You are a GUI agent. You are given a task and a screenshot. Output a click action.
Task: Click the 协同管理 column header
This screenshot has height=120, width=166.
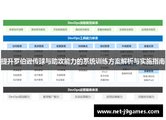tap(17, 46)
